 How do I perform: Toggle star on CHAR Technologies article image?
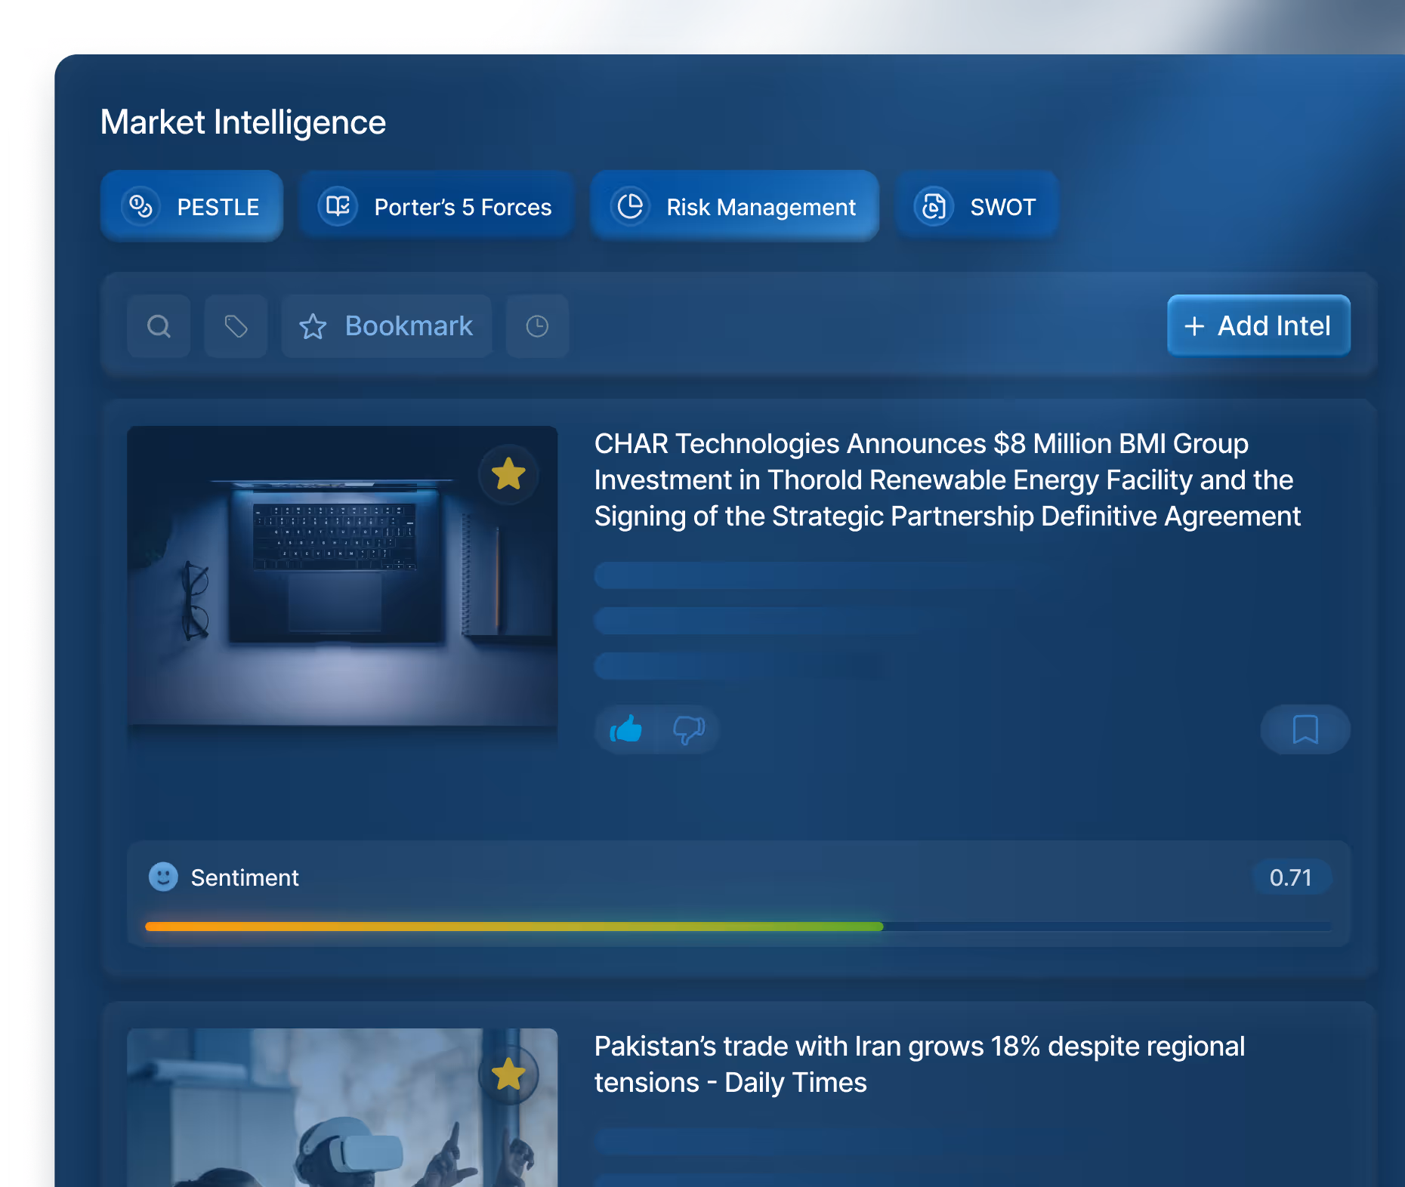pos(508,474)
